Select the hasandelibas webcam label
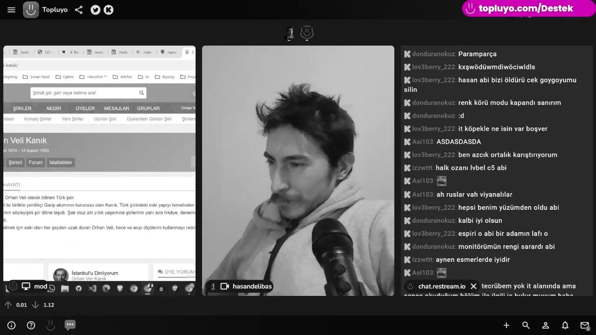The image size is (596, 335). tap(252, 287)
